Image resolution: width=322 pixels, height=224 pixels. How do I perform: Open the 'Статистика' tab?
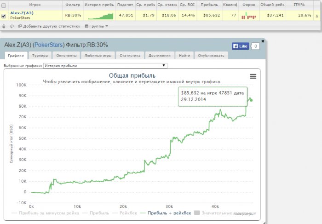coord(130,55)
